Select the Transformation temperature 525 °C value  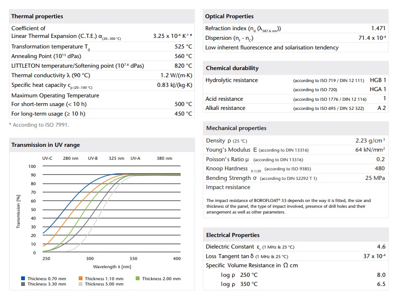(183, 47)
